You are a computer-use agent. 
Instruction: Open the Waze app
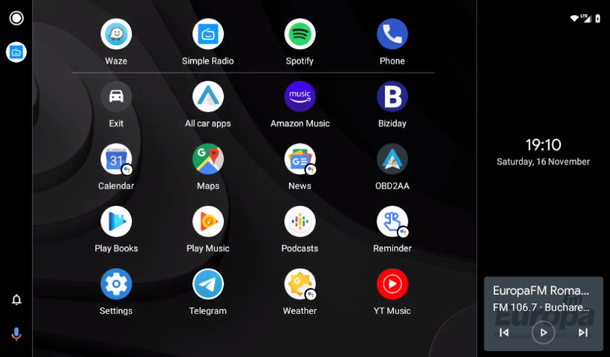(x=116, y=35)
